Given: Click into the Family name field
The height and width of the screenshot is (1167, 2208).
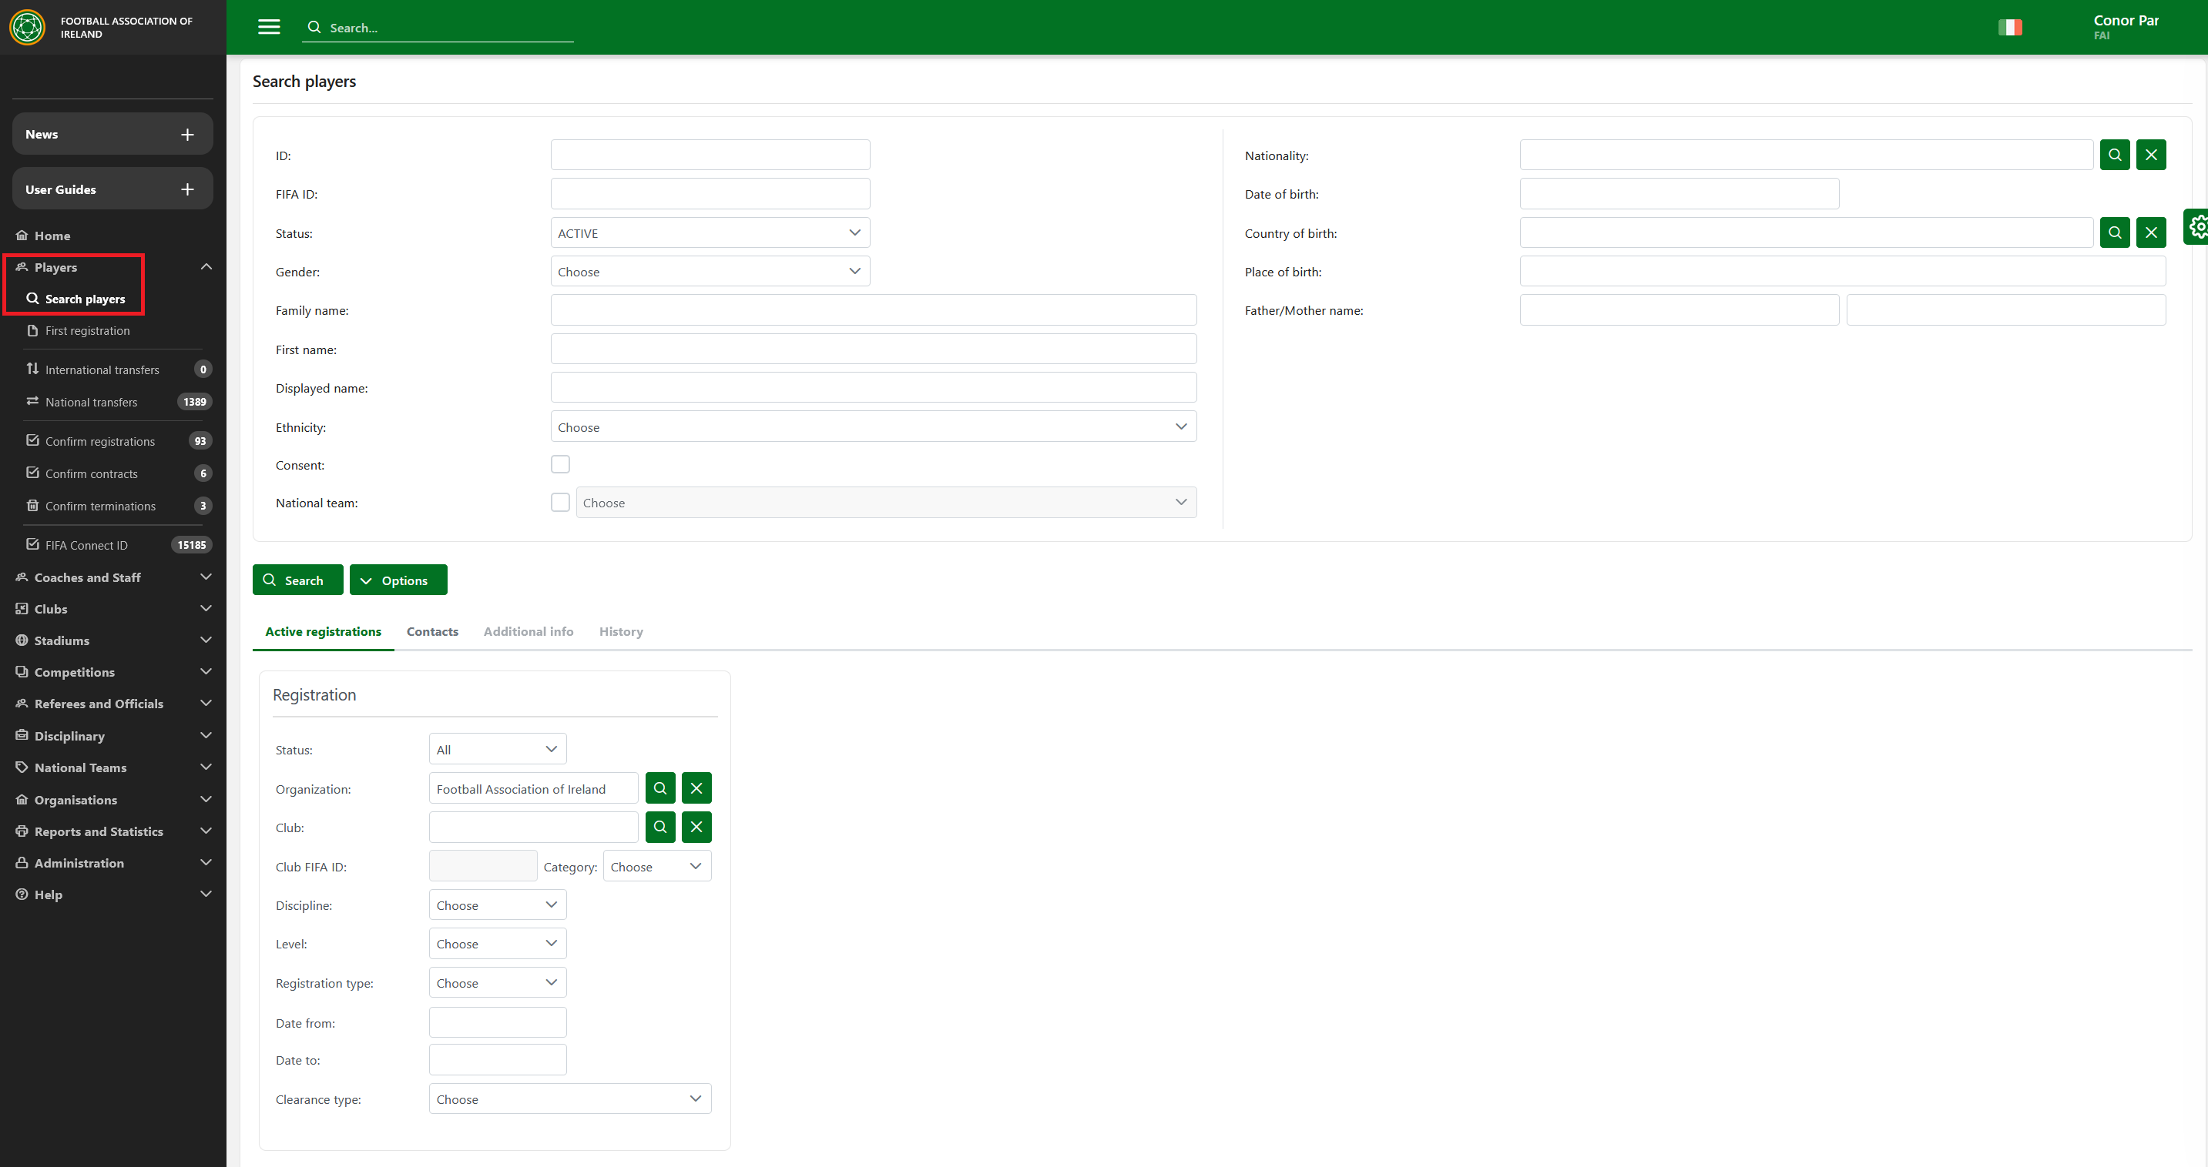Looking at the screenshot, I should pyautogui.click(x=873, y=310).
